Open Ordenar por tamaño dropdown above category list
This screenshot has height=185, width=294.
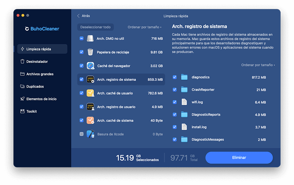144,27
